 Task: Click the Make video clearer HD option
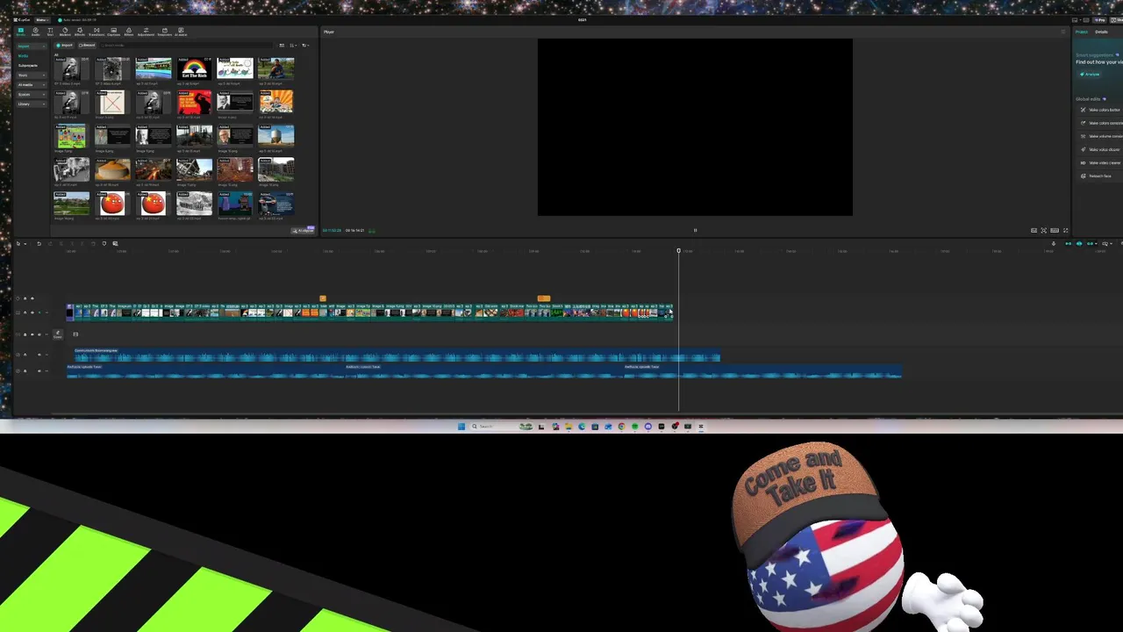tap(1100, 163)
